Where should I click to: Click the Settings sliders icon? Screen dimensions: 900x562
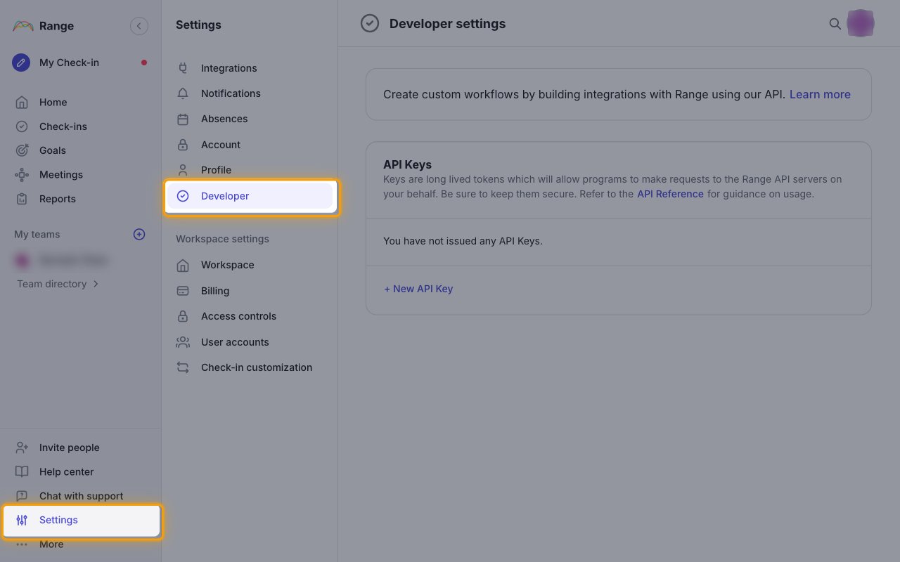point(22,520)
